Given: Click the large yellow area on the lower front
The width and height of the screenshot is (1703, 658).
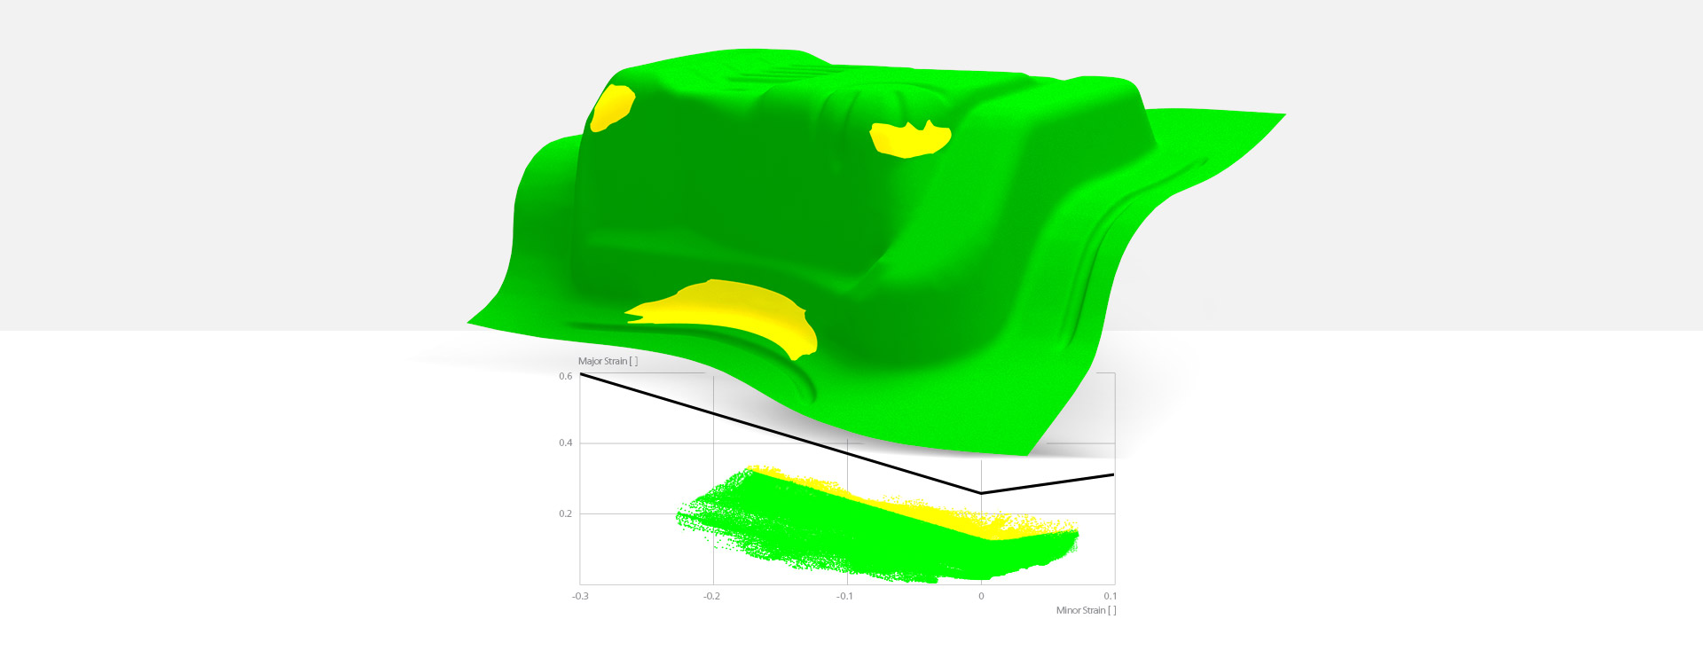Looking at the screenshot, I should pyautogui.click(x=736, y=310).
